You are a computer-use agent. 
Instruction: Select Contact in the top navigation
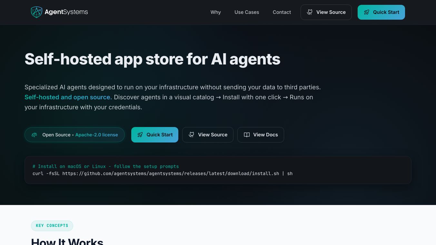coord(282,12)
